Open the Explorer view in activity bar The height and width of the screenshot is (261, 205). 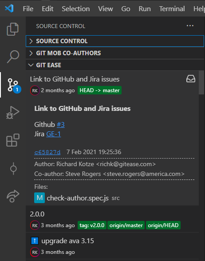[x=12, y=29]
